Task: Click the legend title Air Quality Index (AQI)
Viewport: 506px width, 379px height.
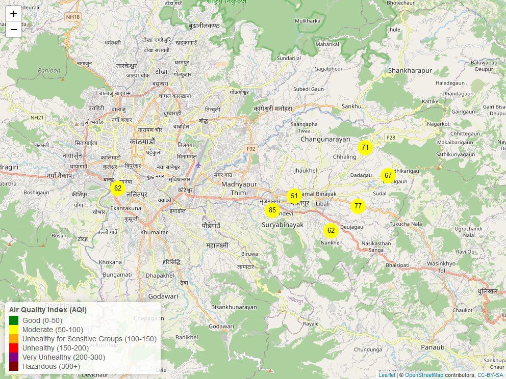Action: tap(48, 310)
